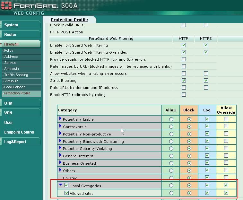Image resolution: width=243 pixels, height=200 pixels.
Task: Open the System menu section
Action: pyautogui.click(x=11, y=25)
